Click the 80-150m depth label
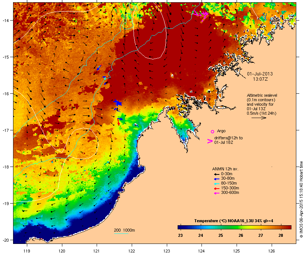This screenshot has width=306, height=254. [x=229, y=183]
